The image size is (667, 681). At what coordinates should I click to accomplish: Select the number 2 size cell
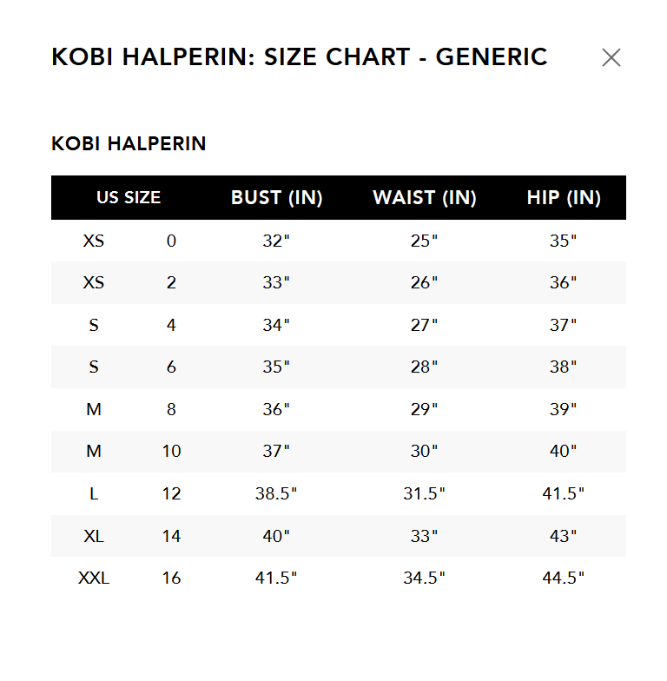click(171, 282)
